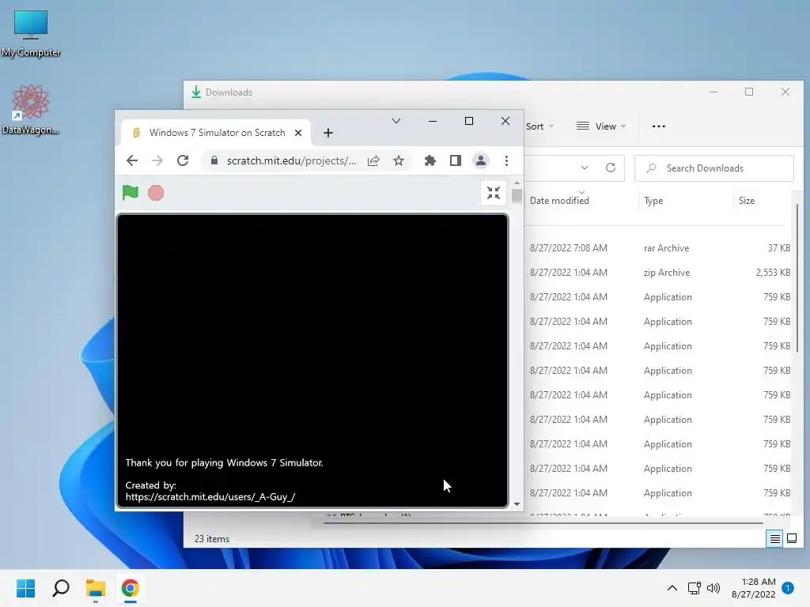
Task: Bookmark this tab with star icon
Action: (399, 160)
